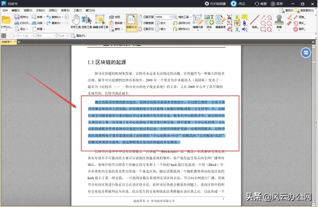Screen dimensions: 318x207
Task: Expand the Stamp tool dropdown arrow
Action: coord(279,30)
